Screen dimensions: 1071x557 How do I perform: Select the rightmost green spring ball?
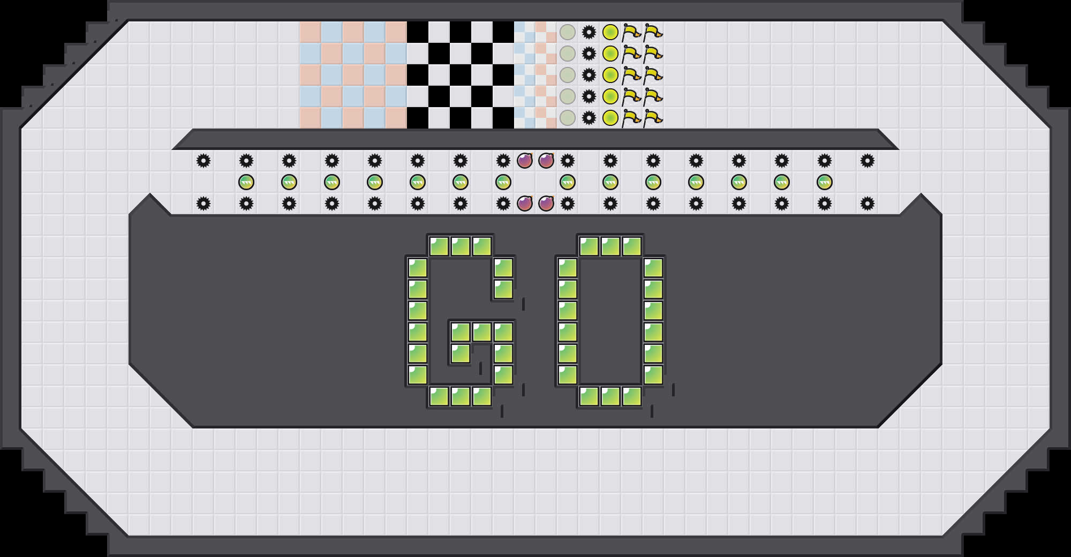824,182
